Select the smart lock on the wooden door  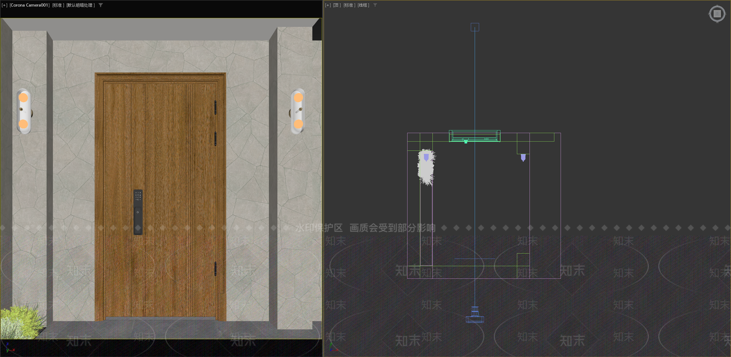[138, 212]
